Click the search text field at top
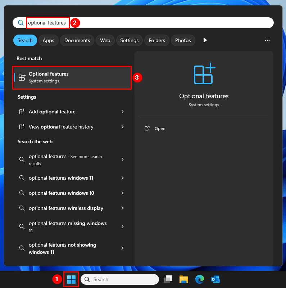 click(x=162, y=23)
